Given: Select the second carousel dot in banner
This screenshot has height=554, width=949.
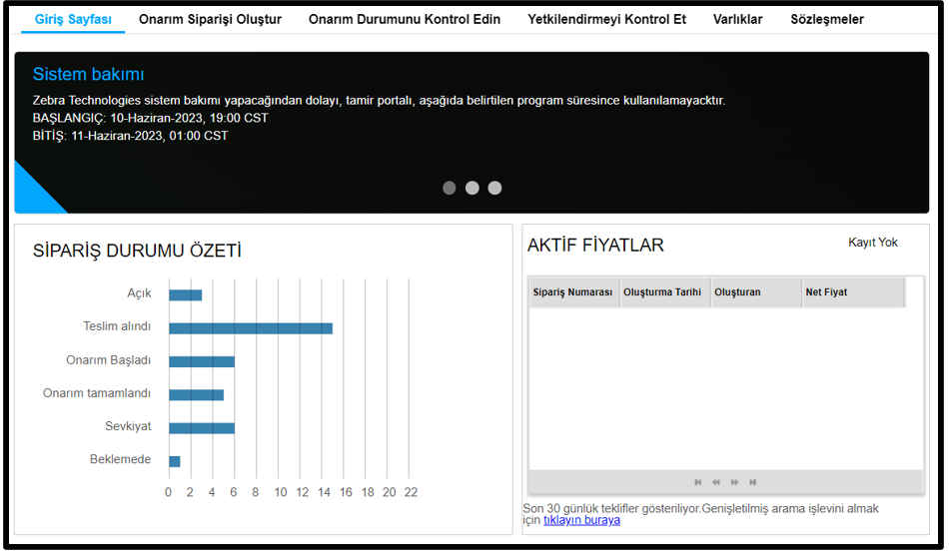Looking at the screenshot, I should click(473, 188).
